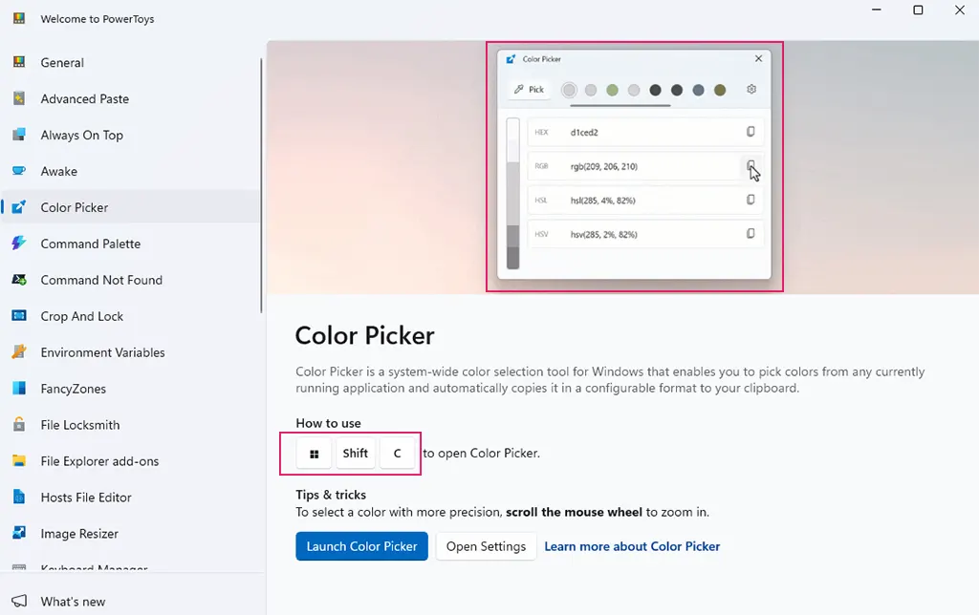Open the Hosts File Editor page
979x615 pixels.
click(x=86, y=498)
